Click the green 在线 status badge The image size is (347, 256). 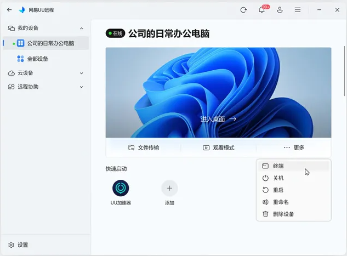click(x=115, y=33)
